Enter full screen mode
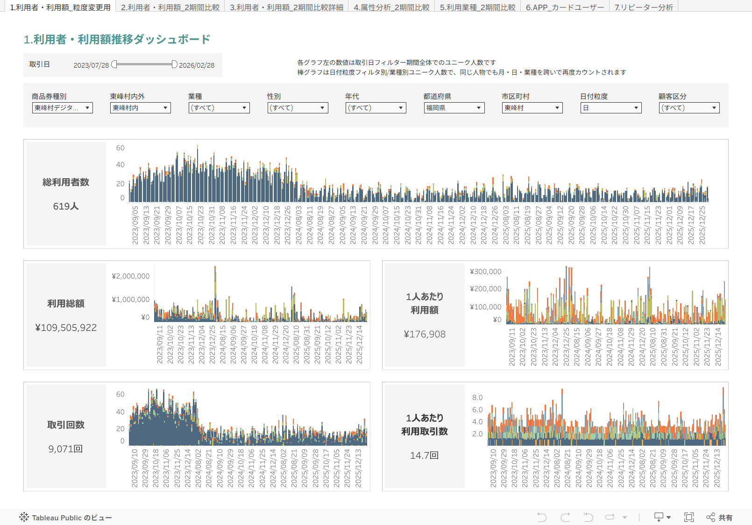The image size is (752, 525). pyautogui.click(x=688, y=517)
